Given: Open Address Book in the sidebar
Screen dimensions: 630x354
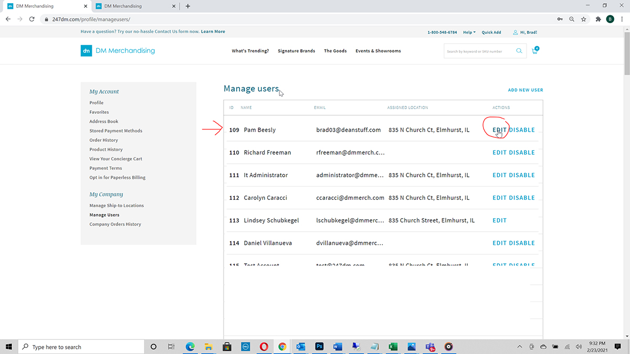Looking at the screenshot, I should (104, 122).
